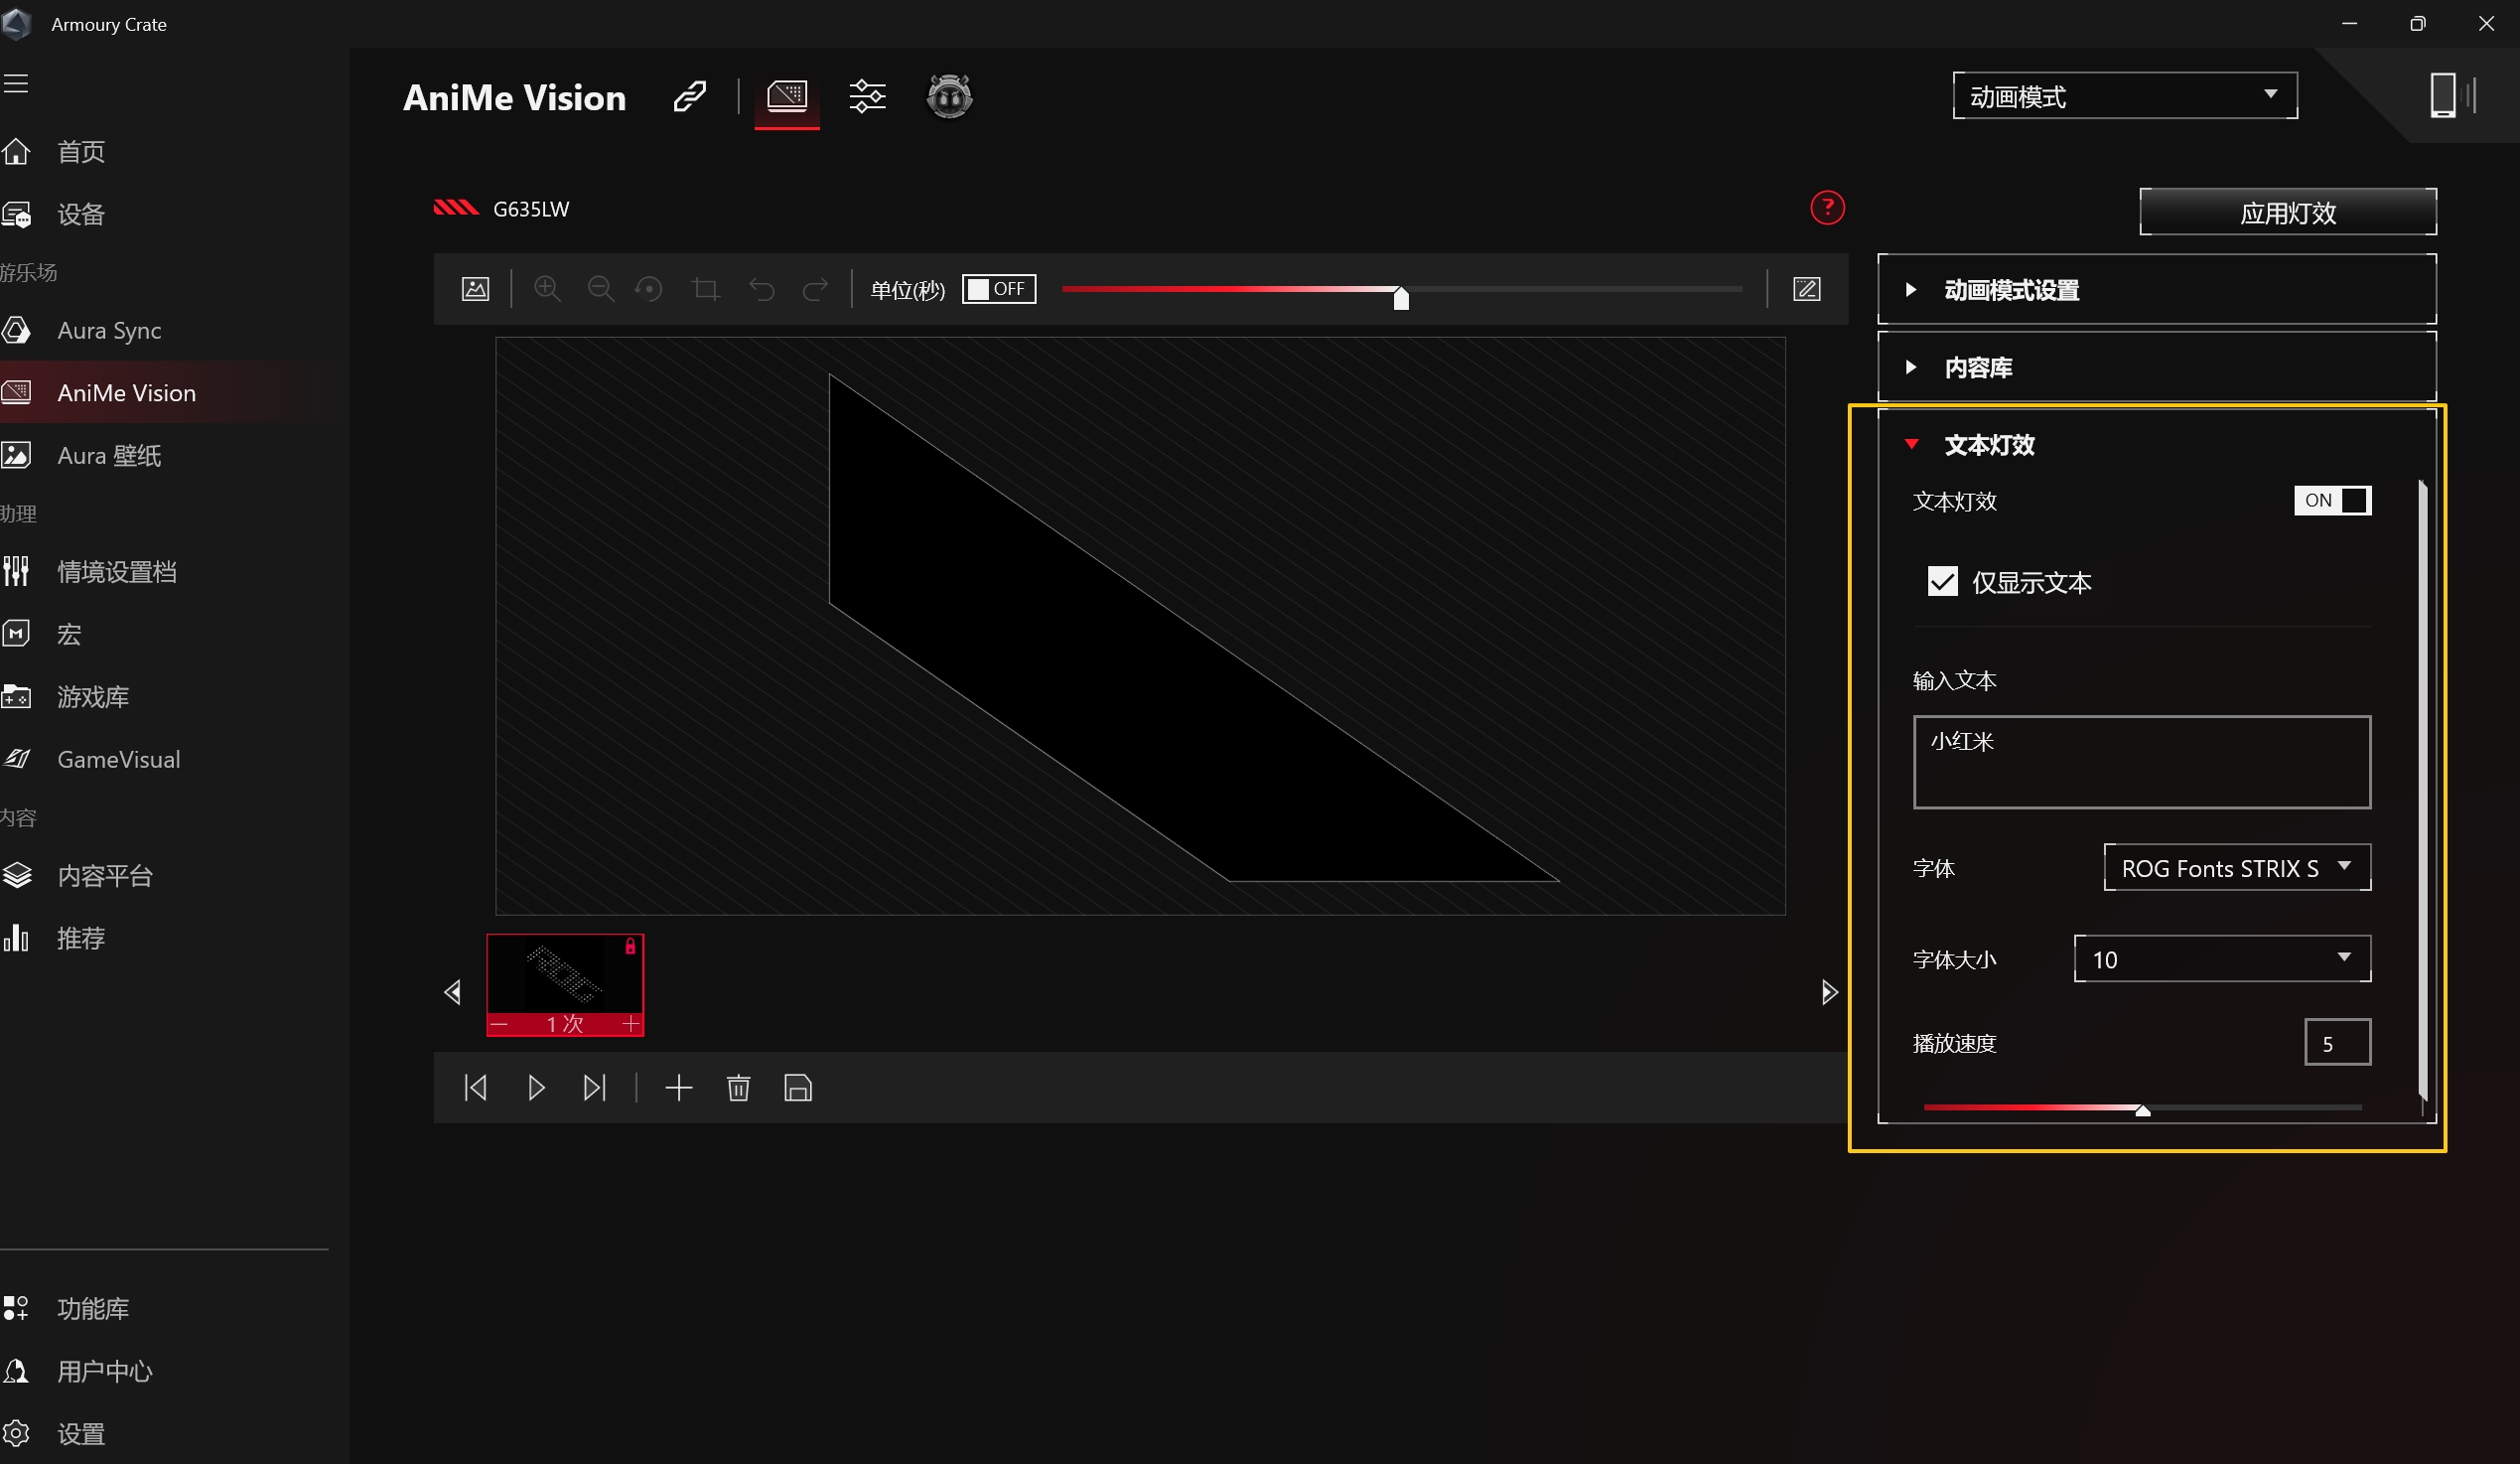The height and width of the screenshot is (1464, 2520).
Task: Open 用户中心 user center
Action: 104,1371
